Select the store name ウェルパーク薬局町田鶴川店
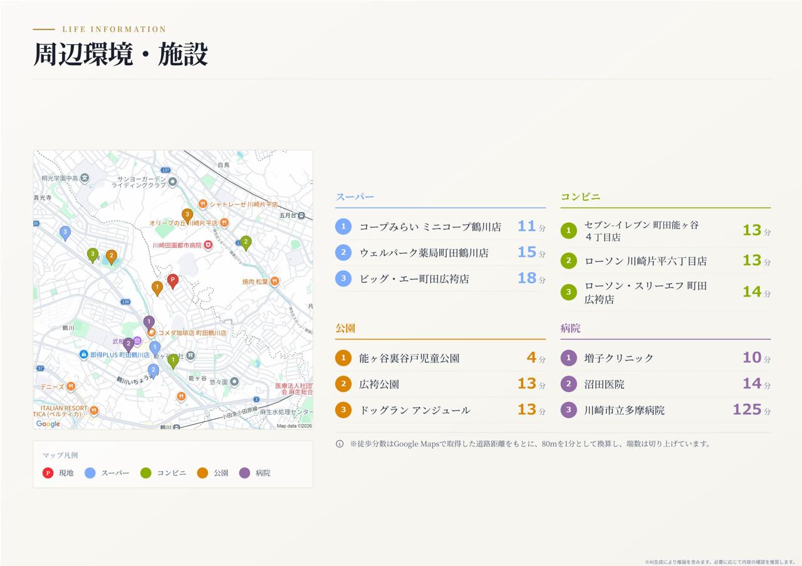The width and height of the screenshot is (802, 566). [x=424, y=253]
